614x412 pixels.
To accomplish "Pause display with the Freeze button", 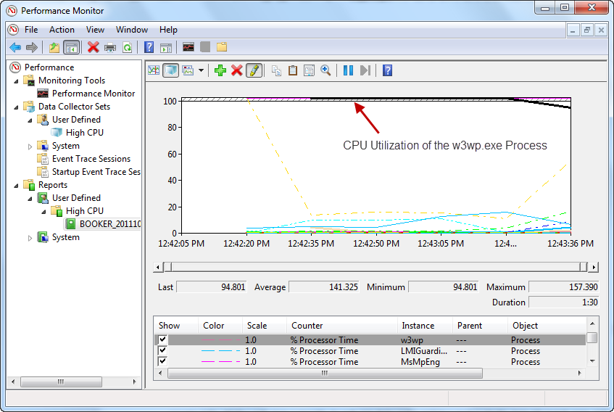I will 348,70.
